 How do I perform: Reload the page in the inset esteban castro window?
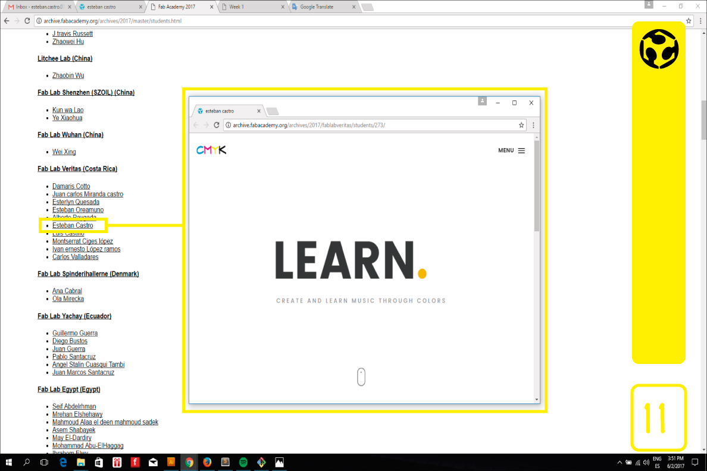coord(217,125)
